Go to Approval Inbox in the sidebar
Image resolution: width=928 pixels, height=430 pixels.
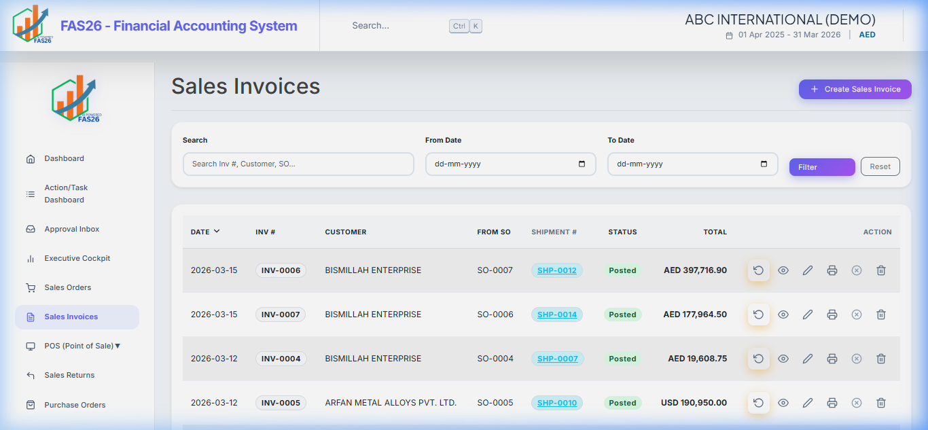click(71, 229)
